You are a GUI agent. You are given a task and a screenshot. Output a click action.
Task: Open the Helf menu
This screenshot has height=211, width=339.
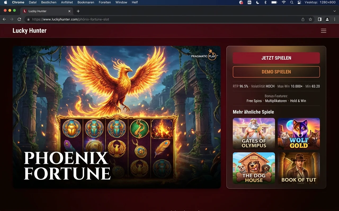coord(135,2)
